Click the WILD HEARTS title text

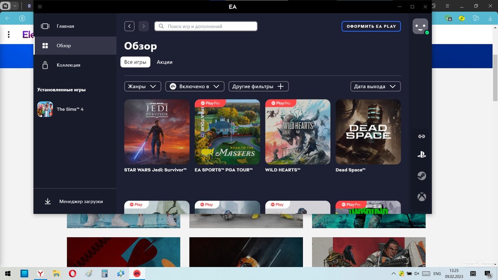[283, 170]
